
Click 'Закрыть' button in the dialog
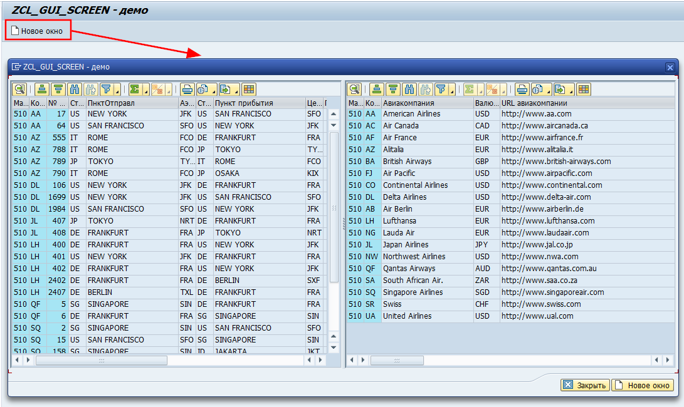[x=585, y=385]
